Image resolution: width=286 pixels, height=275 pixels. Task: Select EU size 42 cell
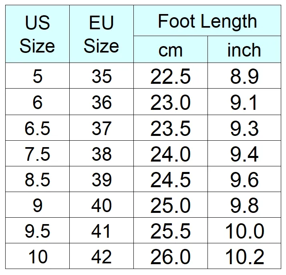101,256
